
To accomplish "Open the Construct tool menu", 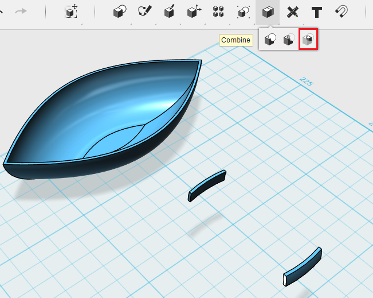I will pos(170,11).
